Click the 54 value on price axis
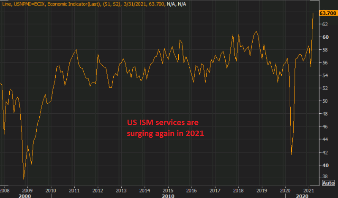Viewport: 338px width, 198px height. (325, 75)
